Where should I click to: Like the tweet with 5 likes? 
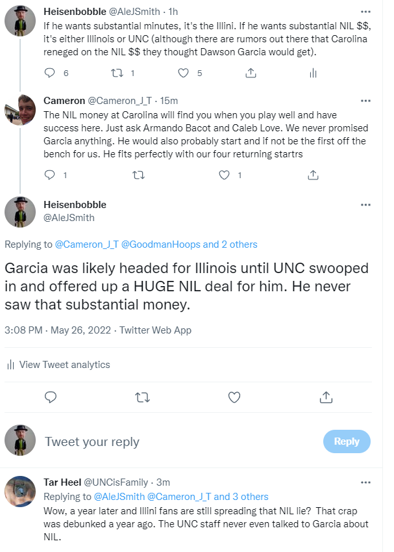[x=183, y=73]
